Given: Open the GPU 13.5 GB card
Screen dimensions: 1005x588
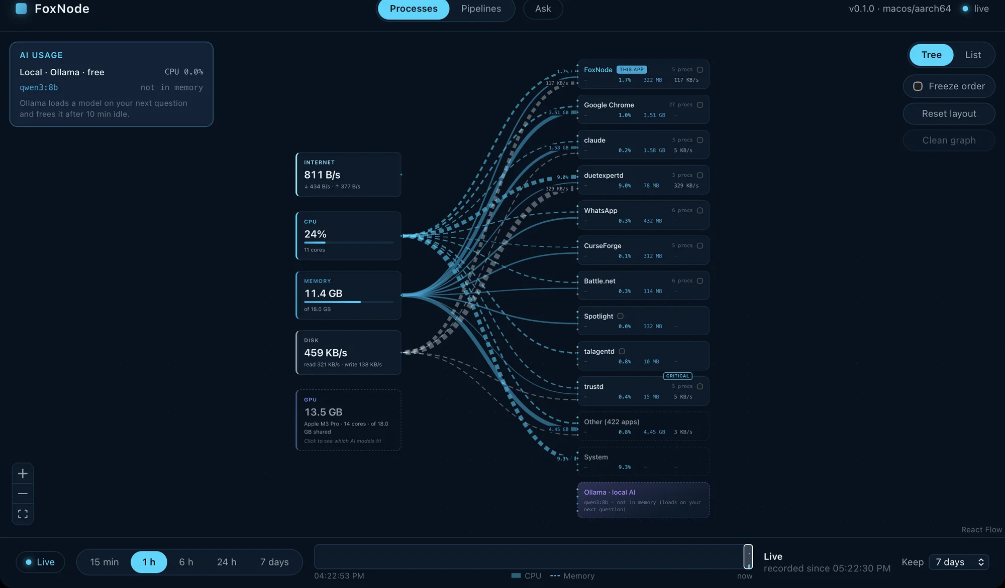Looking at the screenshot, I should pyautogui.click(x=348, y=420).
